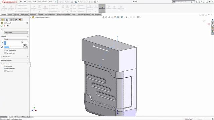Open the DimXpertManager tab icon

(16, 20)
